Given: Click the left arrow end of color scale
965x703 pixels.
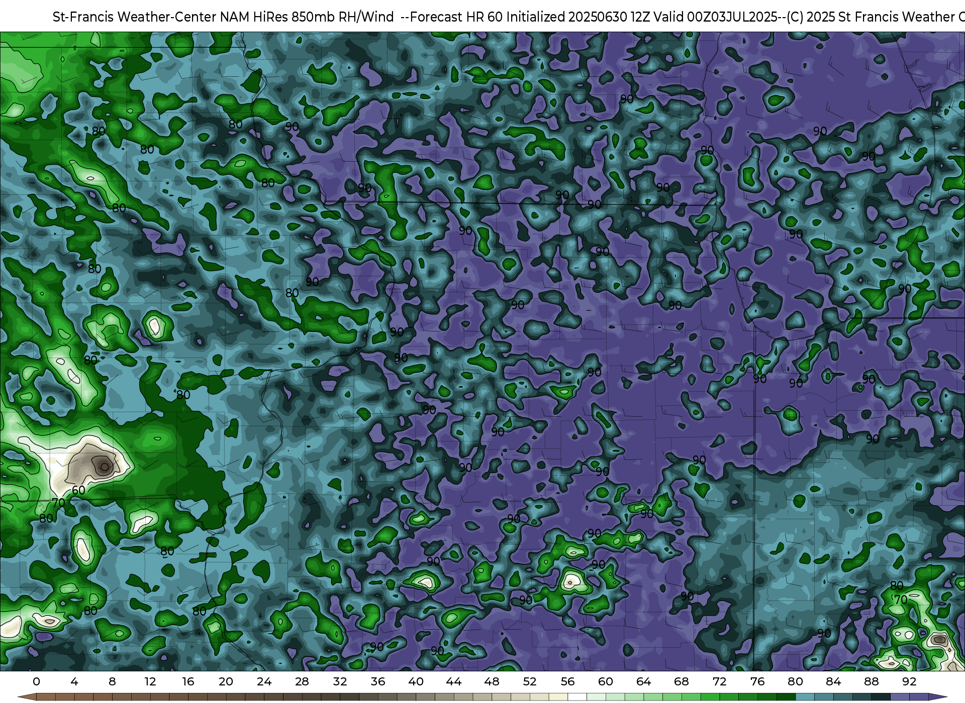Looking at the screenshot, I should tap(27, 697).
